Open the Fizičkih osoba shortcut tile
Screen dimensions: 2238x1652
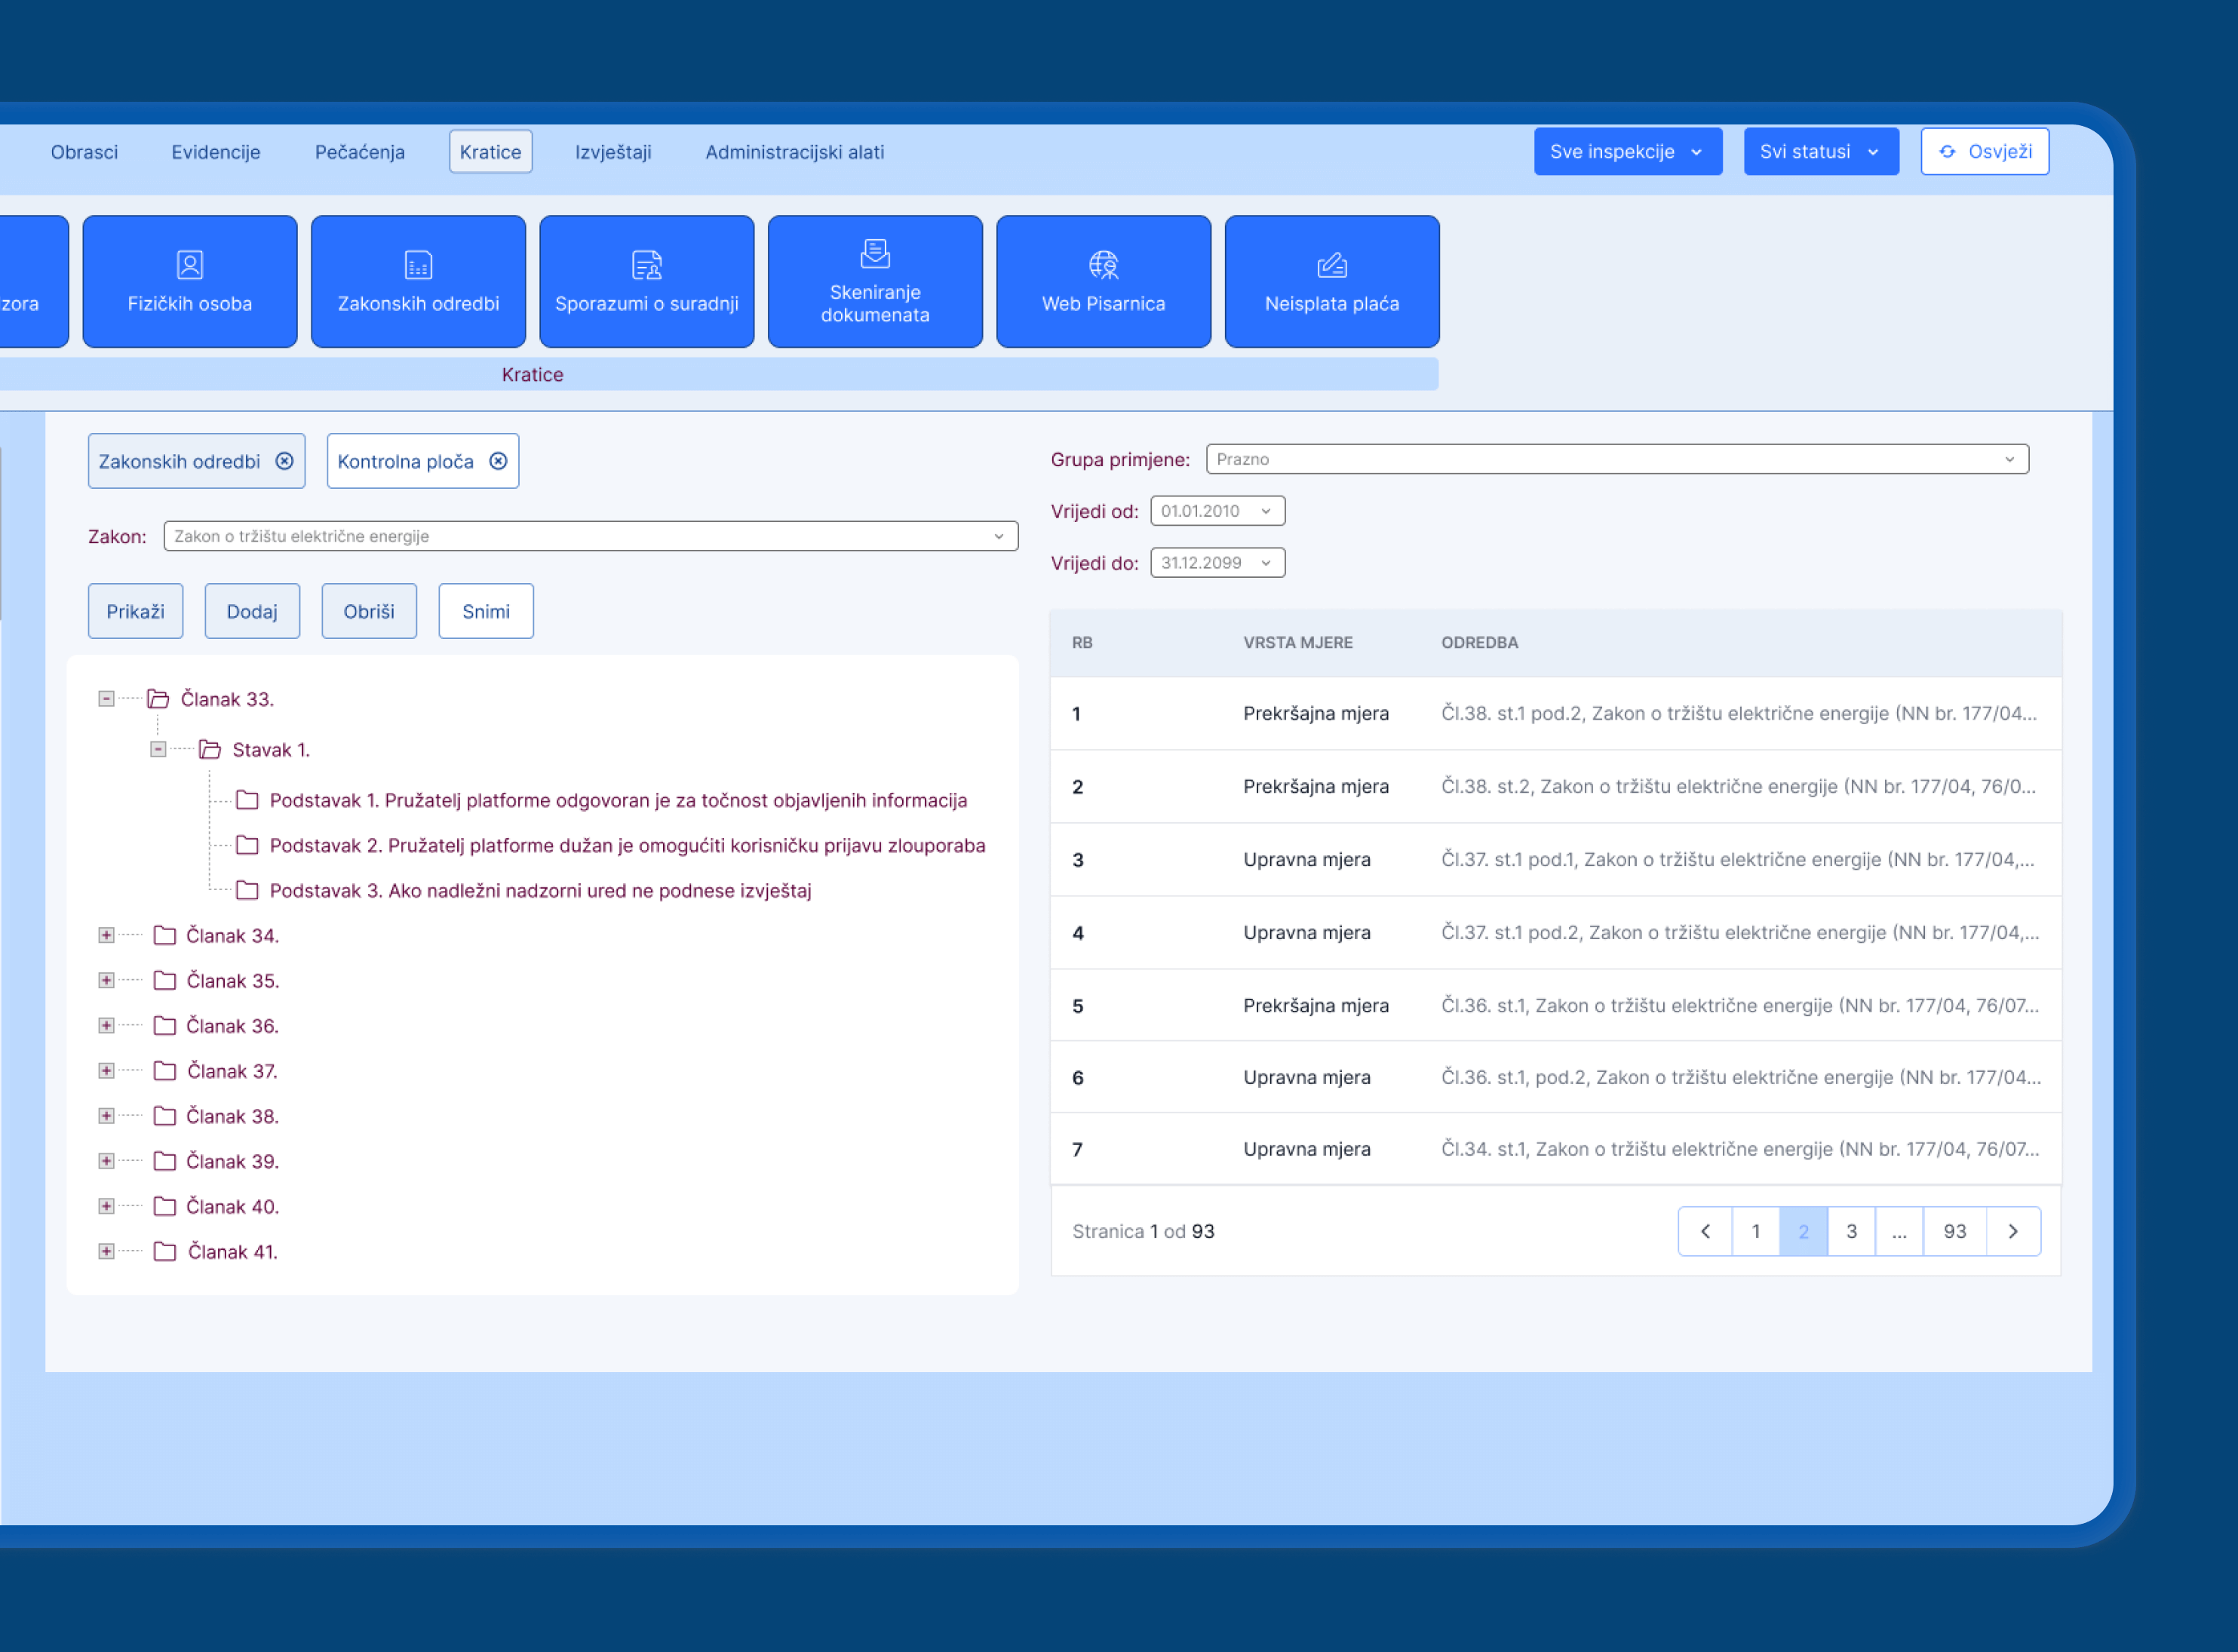189,281
